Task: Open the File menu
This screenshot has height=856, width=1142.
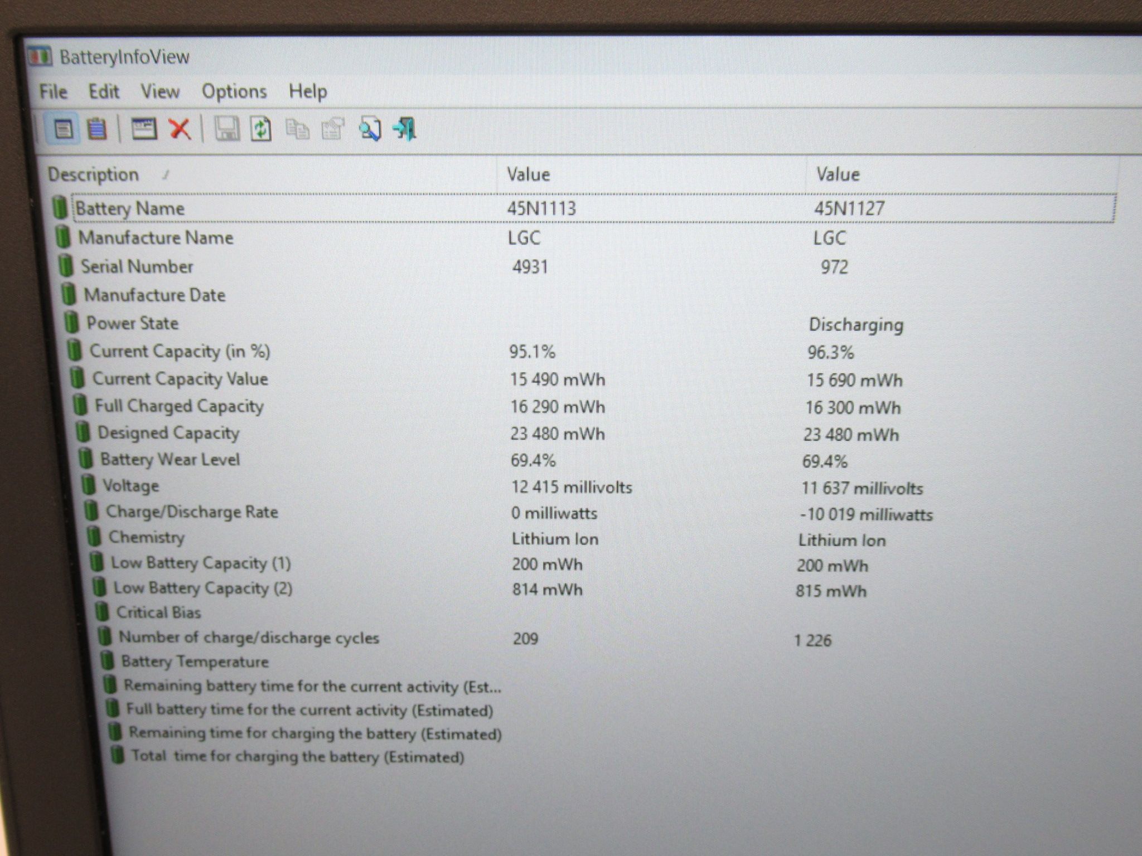Action: (54, 91)
